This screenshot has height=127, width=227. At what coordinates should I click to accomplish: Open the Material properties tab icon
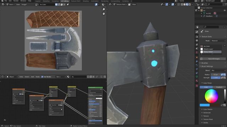(x=197, y=81)
